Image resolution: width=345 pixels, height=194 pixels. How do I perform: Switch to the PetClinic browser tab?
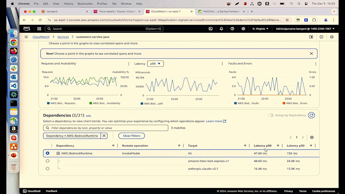(222, 11)
